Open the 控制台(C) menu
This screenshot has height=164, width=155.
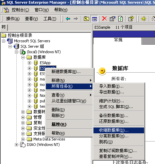20,10
